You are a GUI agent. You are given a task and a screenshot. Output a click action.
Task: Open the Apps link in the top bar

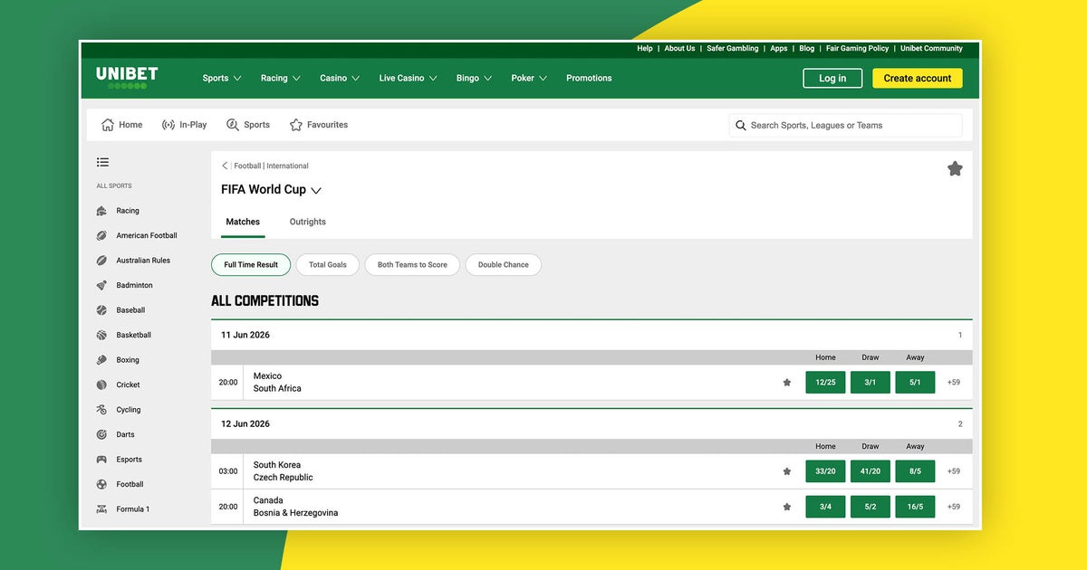(779, 49)
